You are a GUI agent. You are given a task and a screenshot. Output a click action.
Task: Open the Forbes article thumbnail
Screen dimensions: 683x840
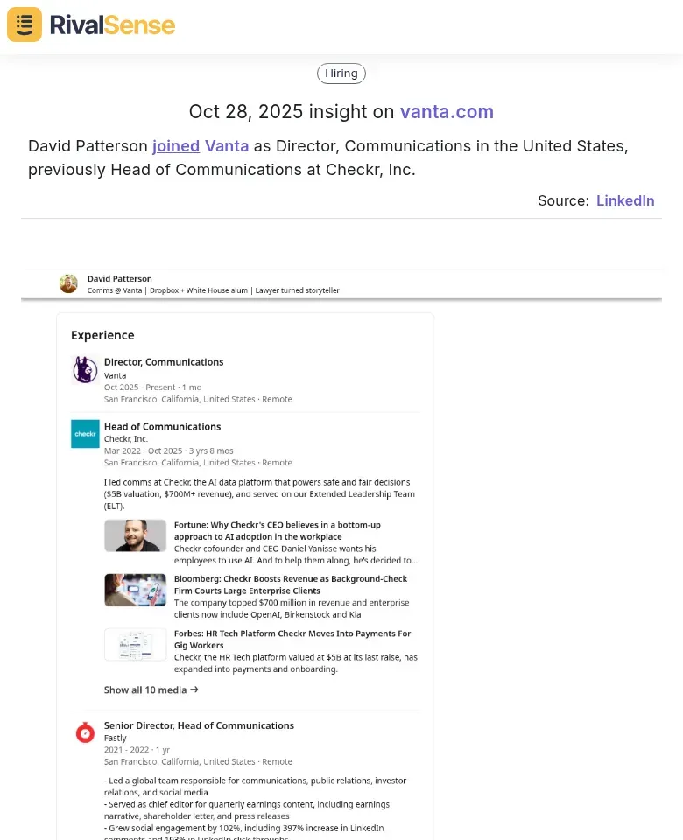[x=135, y=644]
